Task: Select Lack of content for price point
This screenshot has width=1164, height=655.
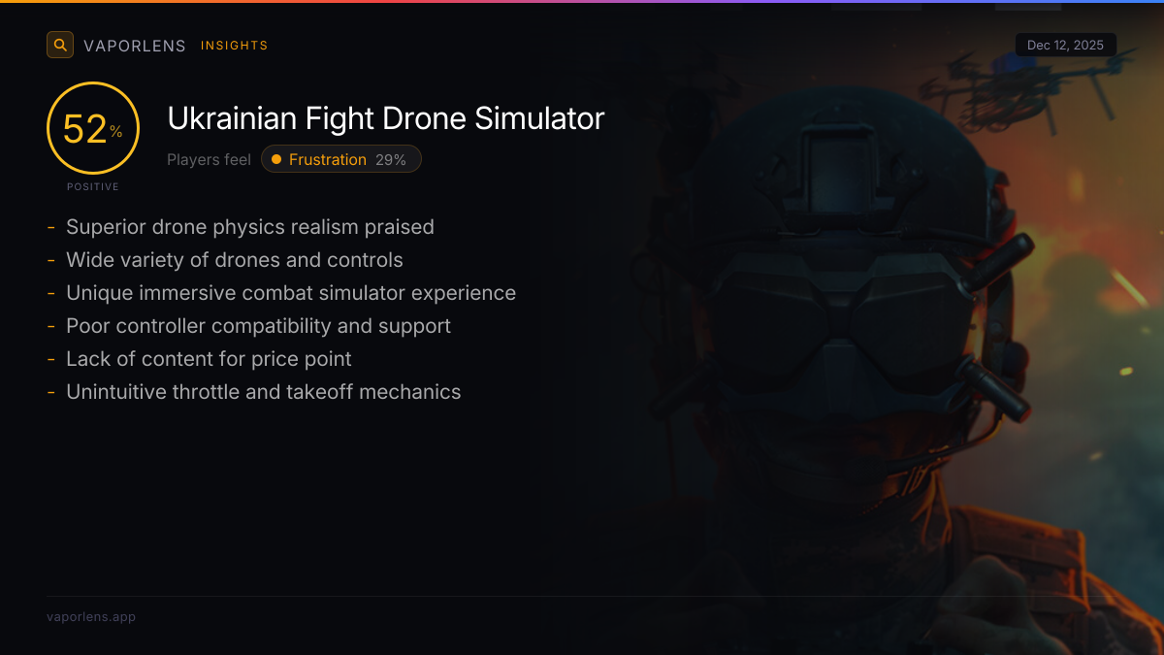Action: pyautogui.click(x=209, y=359)
